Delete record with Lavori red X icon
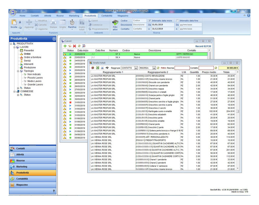The width and height of the screenshot is (259, 205). (74, 46)
